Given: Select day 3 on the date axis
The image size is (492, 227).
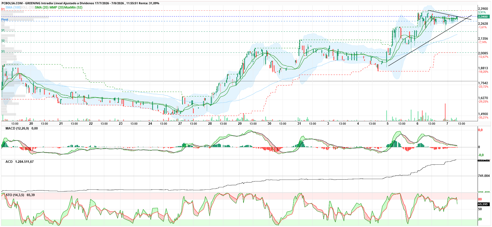Looking at the screenshot, I should click(328, 124).
